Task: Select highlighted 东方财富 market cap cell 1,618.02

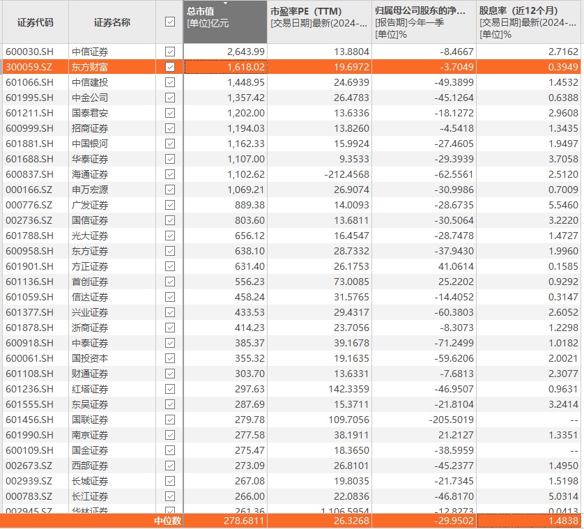Action: (225, 67)
